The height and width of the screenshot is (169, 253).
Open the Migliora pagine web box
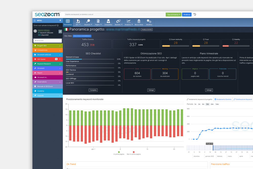195,74
